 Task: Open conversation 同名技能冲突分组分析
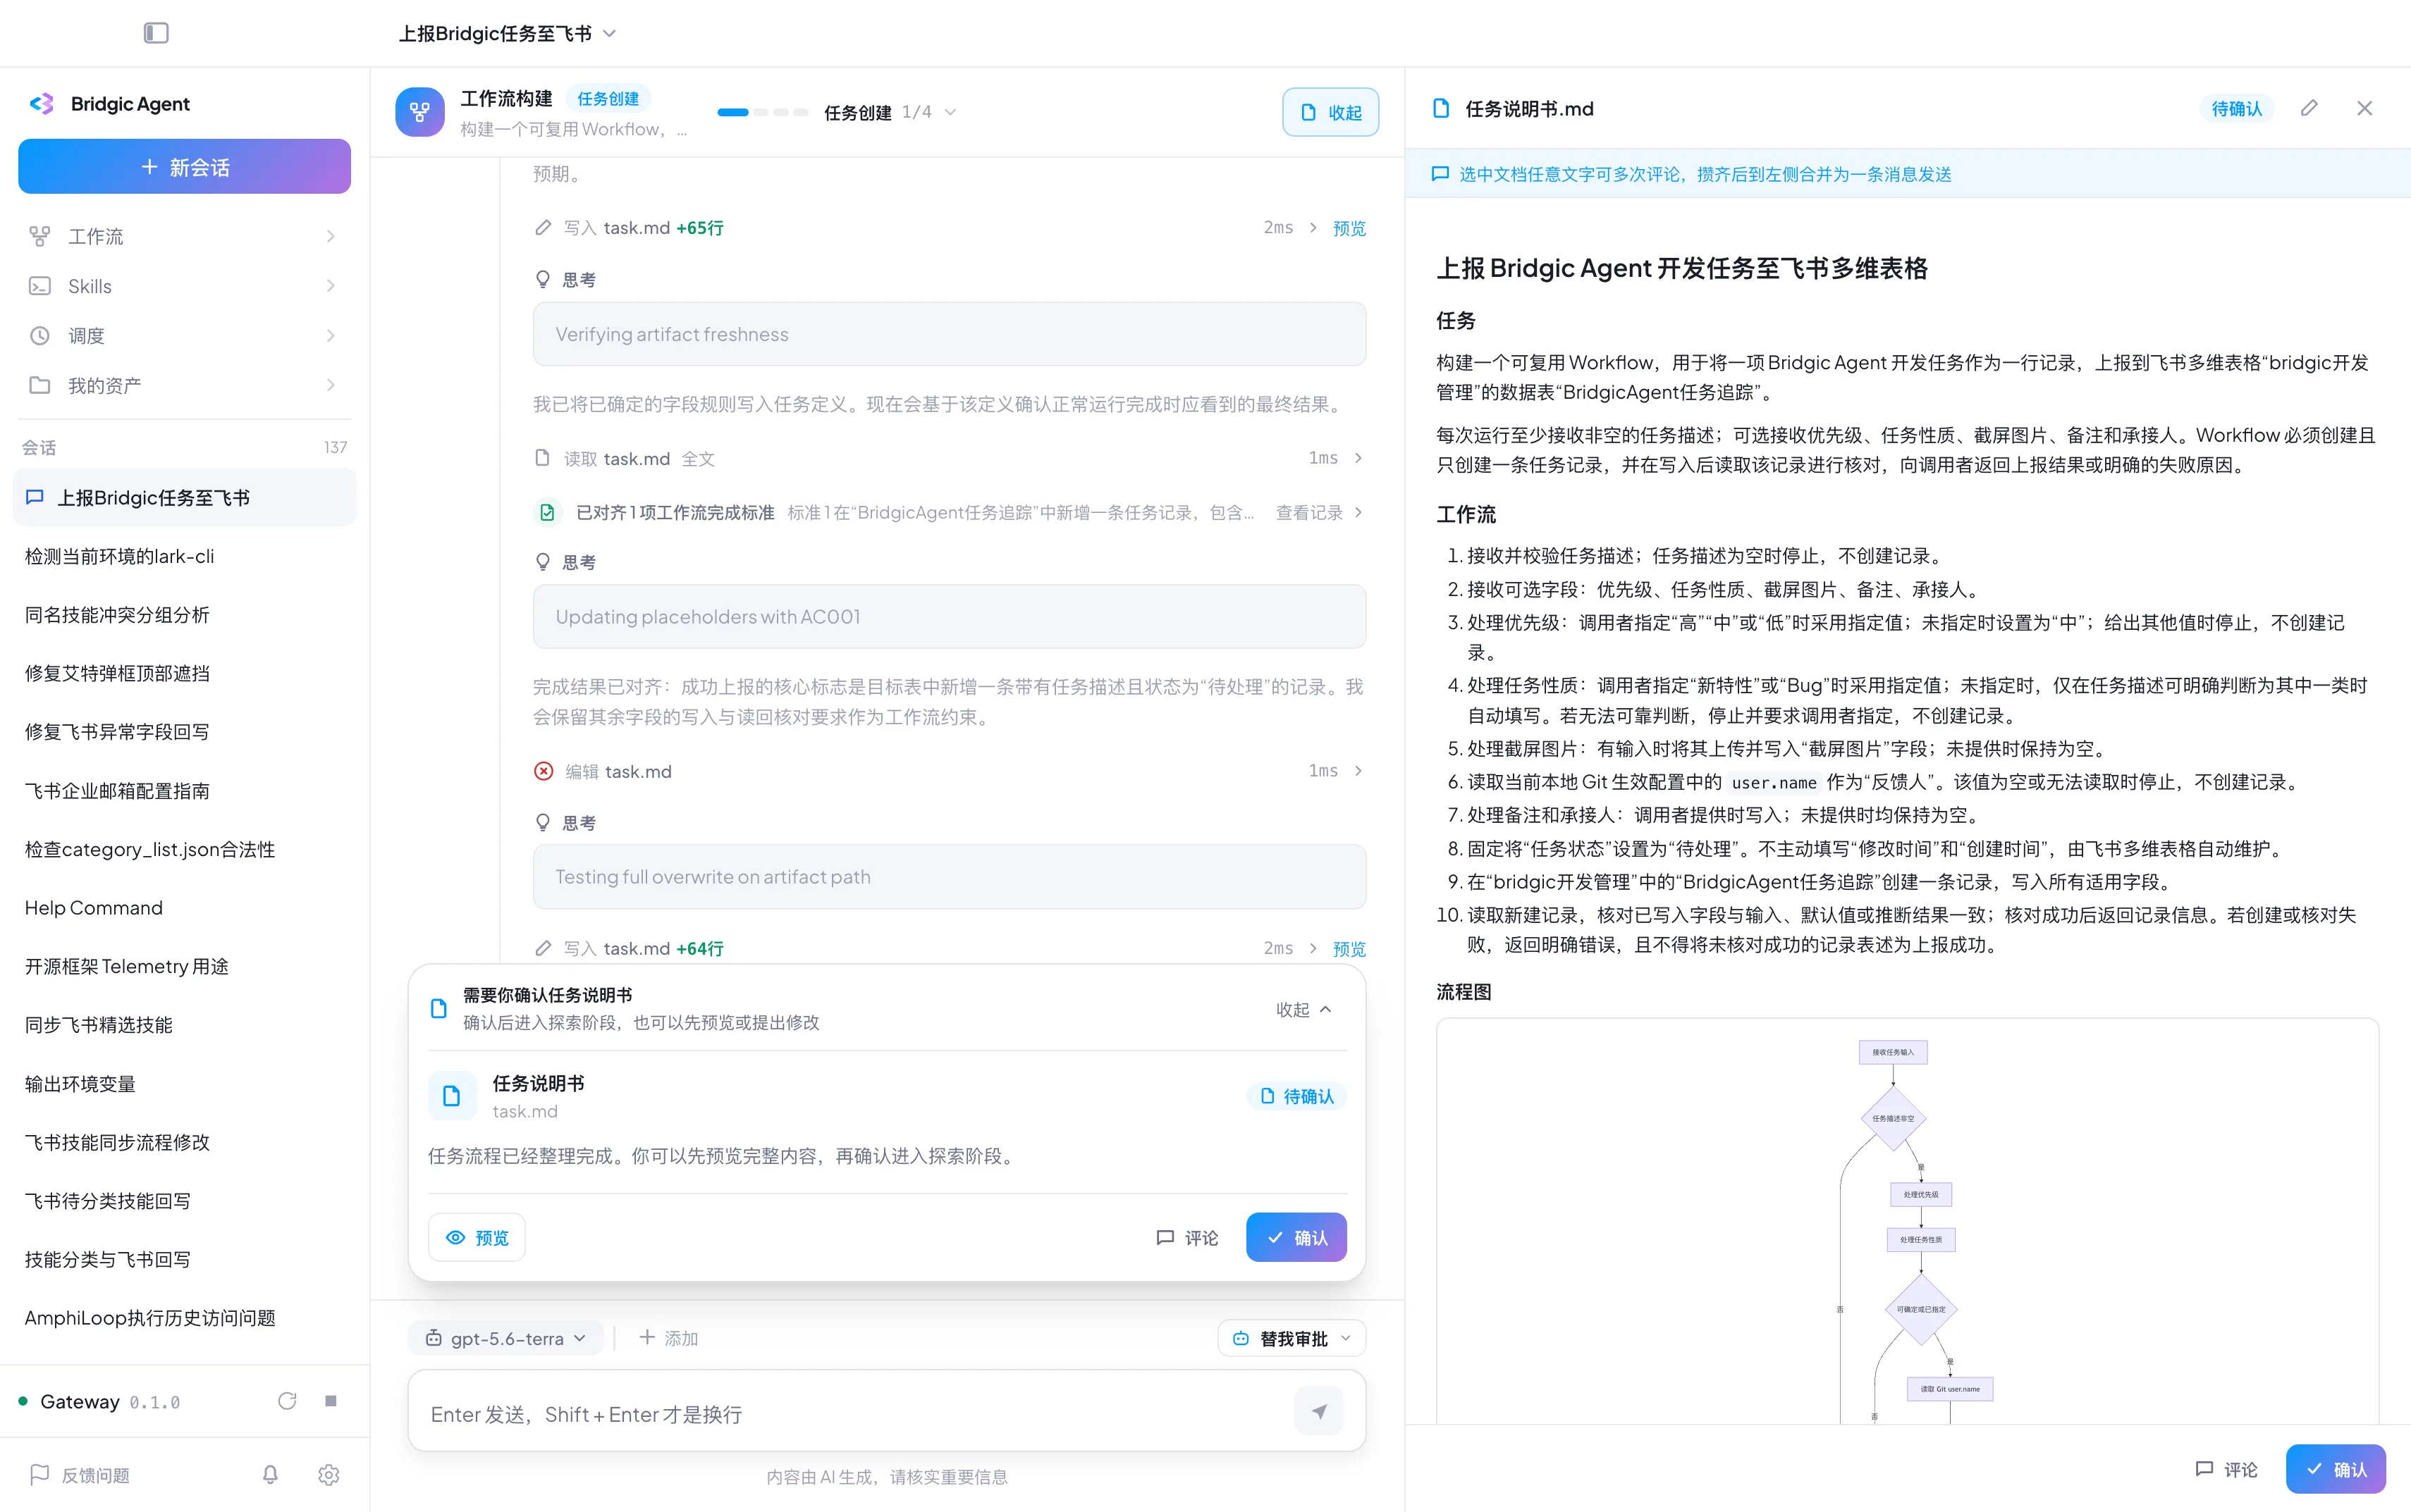coord(184,614)
